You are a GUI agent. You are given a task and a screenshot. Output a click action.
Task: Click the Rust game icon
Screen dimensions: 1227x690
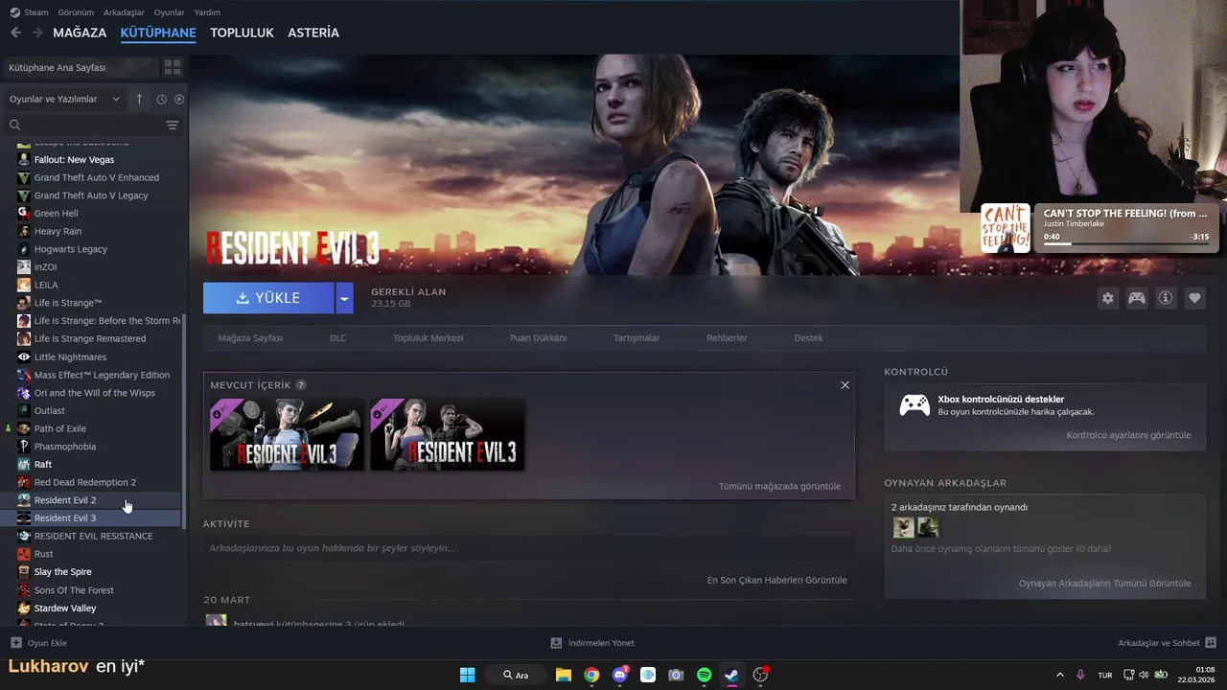coord(24,554)
